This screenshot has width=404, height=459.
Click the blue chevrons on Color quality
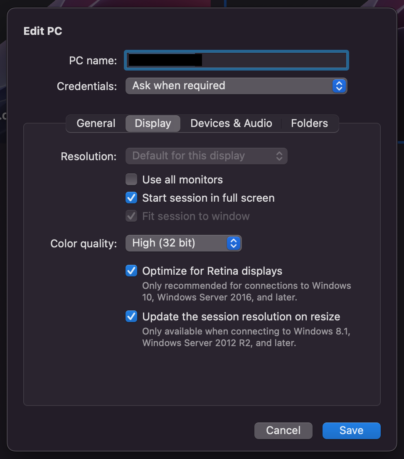pyautogui.click(x=234, y=243)
